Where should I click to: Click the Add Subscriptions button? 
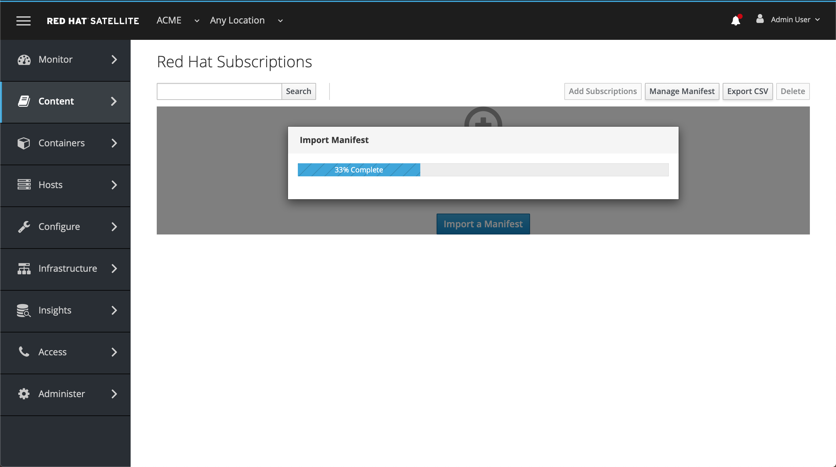pyautogui.click(x=603, y=91)
